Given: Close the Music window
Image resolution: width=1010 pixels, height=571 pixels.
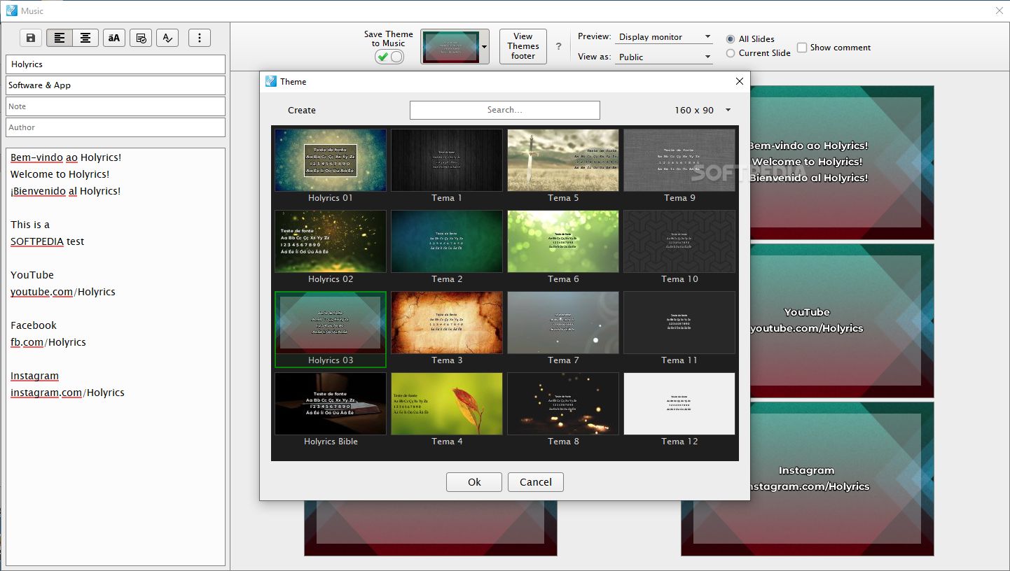Looking at the screenshot, I should (999, 10).
